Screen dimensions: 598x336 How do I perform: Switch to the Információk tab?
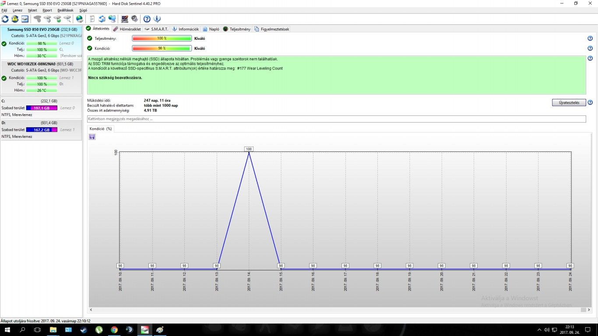[x=186, y=29]
